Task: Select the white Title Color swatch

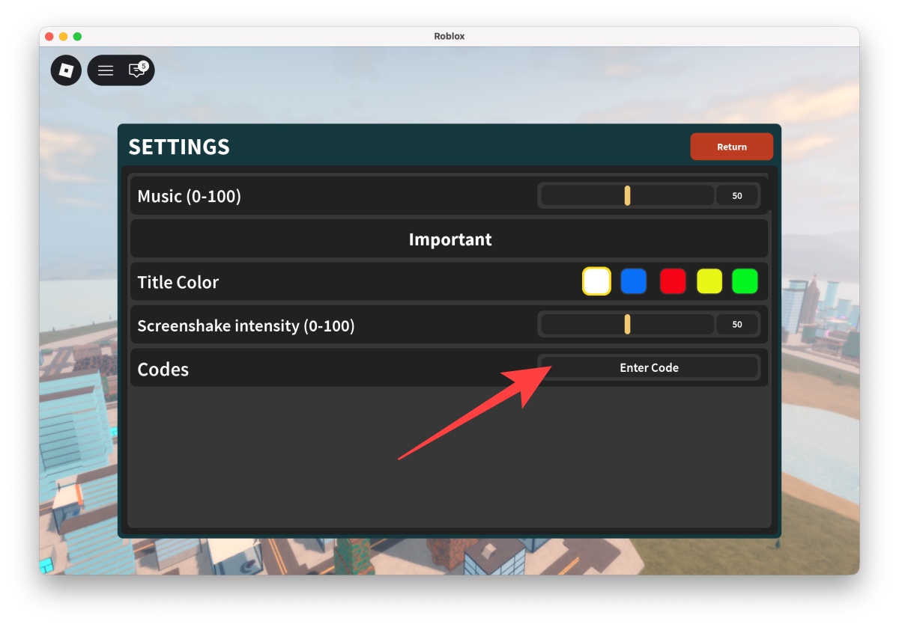Action: point(596,281)
